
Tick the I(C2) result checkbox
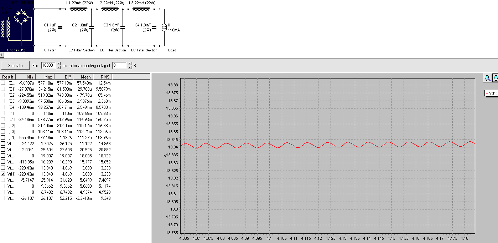[3, 95]
